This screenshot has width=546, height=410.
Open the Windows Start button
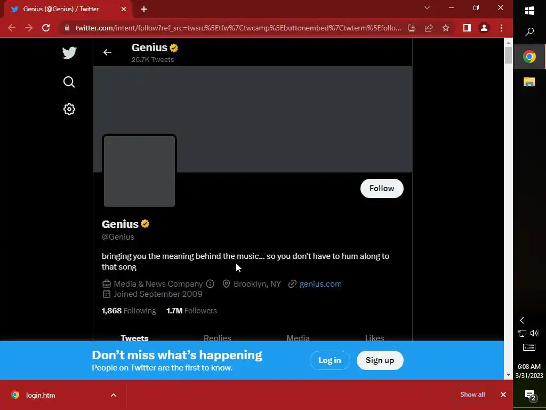click(x=529, y=11)
